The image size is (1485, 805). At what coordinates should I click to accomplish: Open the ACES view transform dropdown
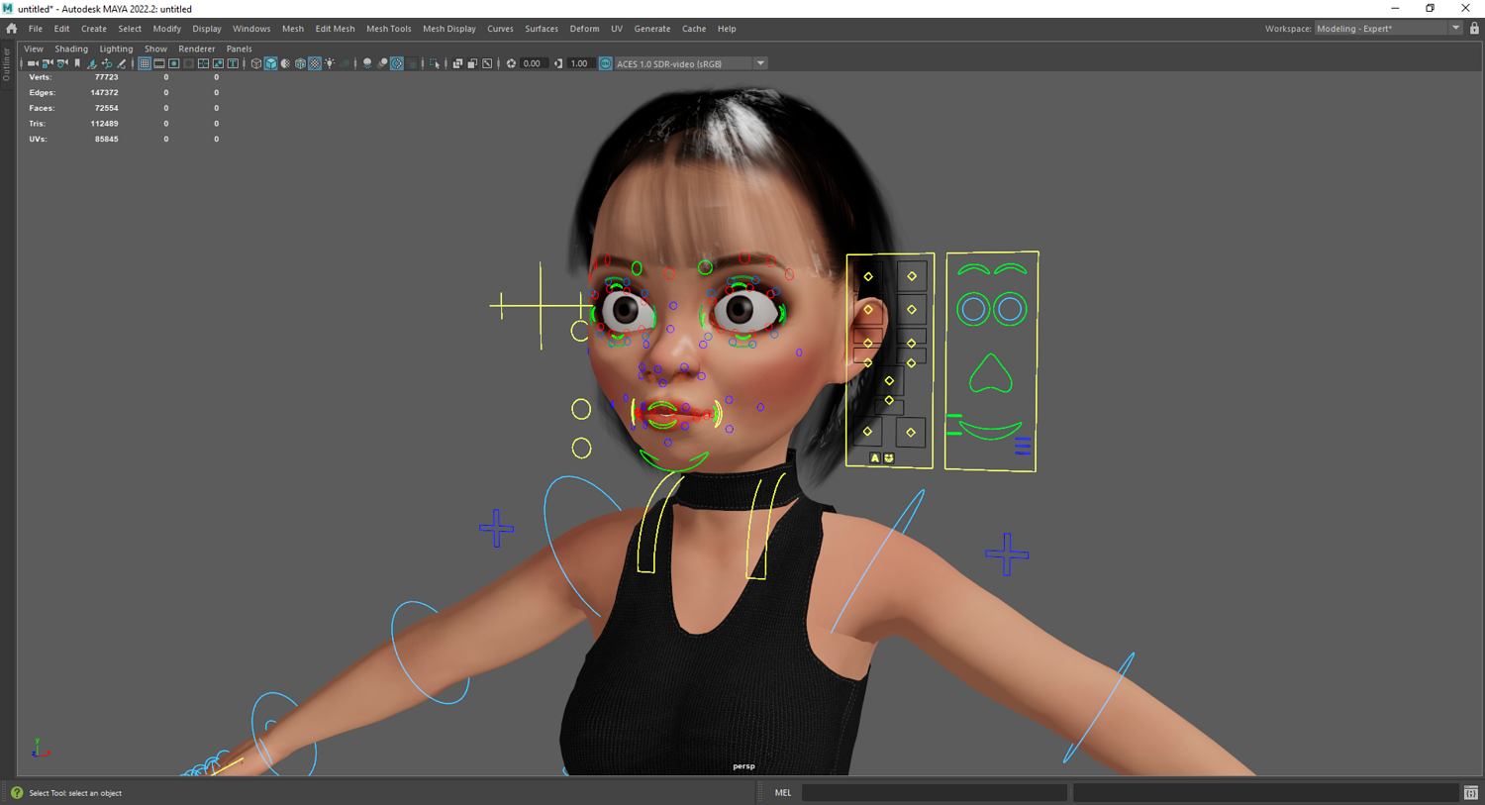pyautogui.click(x=691, y=63)
